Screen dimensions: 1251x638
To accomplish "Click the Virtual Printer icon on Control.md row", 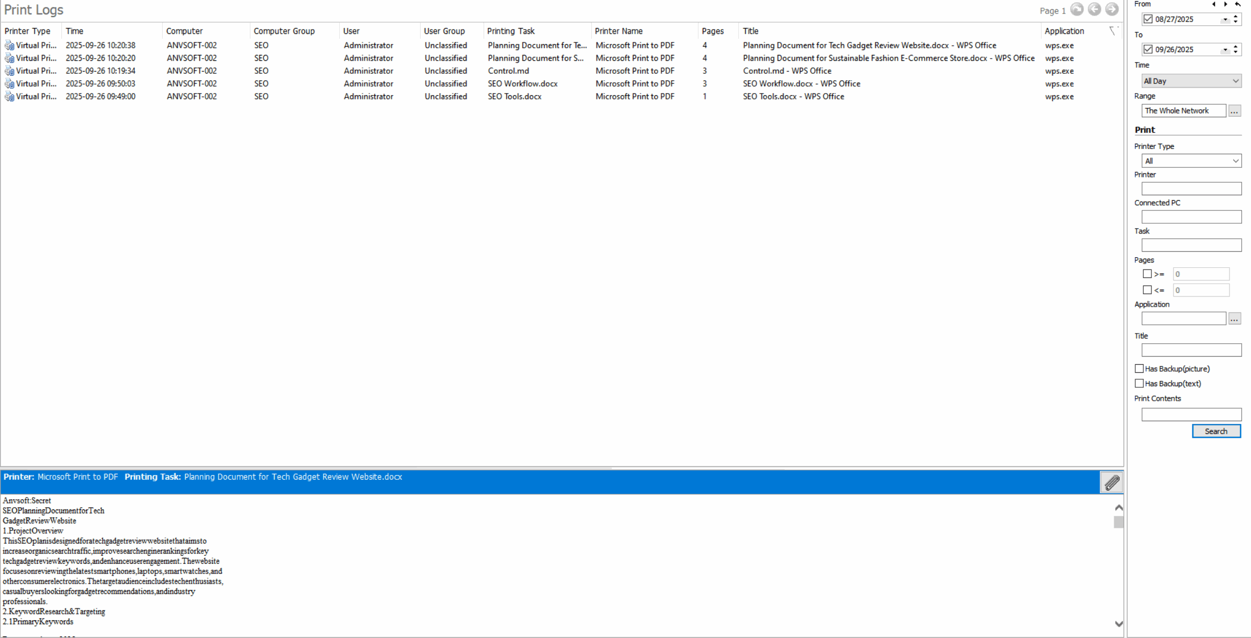I will click(x=9, y=70).
